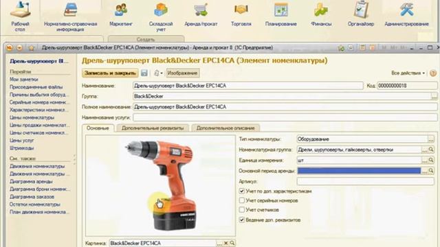
Task: Add this form to favorites with star icon
Action: (x=31, y=48)
